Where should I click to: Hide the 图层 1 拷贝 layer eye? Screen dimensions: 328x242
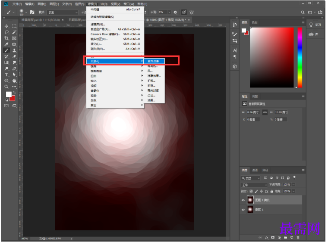click(x=244, y=200)
